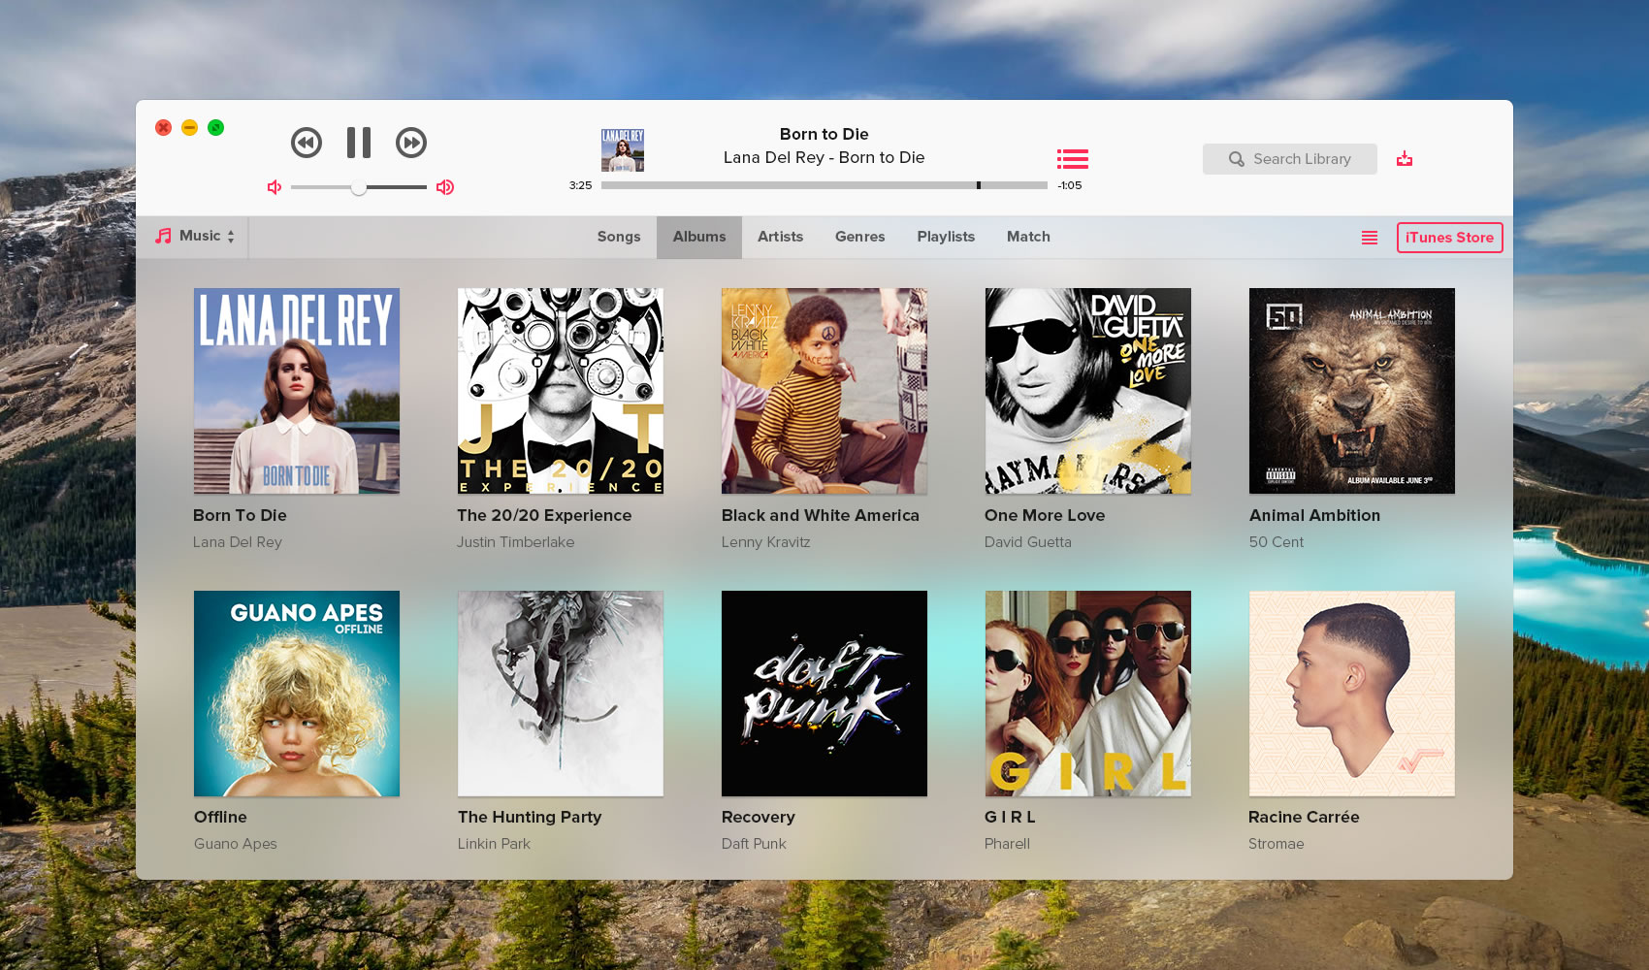Switch to the Songs tab
Image resolution: width=1649 pixels, height=970 pixels.
point(619,237)
